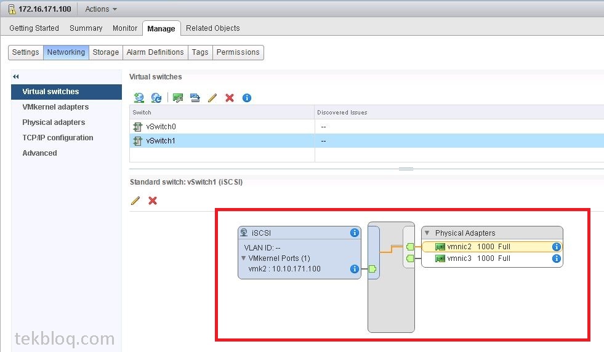The width and height of the screenshot is (604, 352).
Task: Click green port connector beside vmk2
Action: point(372,269)
